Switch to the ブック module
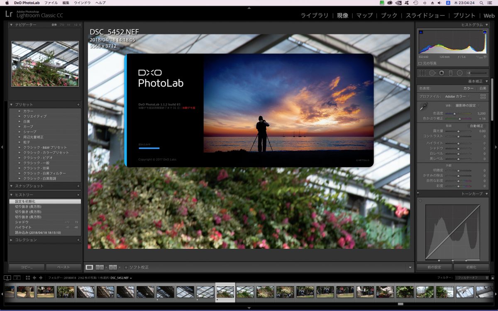Viewport: 498px width, 311px height. (389, 15)
